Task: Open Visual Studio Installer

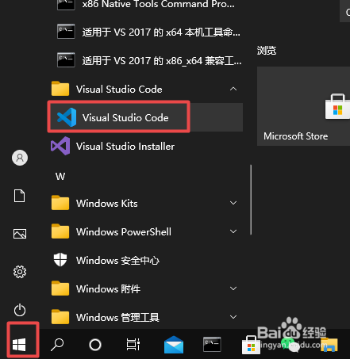Action: (145, 146)
